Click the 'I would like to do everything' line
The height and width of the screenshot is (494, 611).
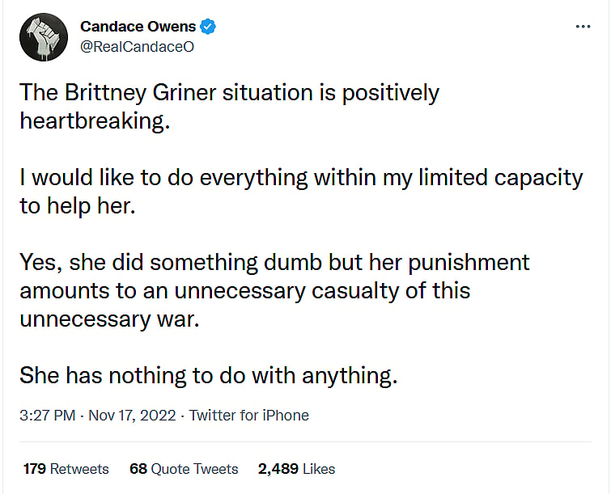[x=301, y=179]
